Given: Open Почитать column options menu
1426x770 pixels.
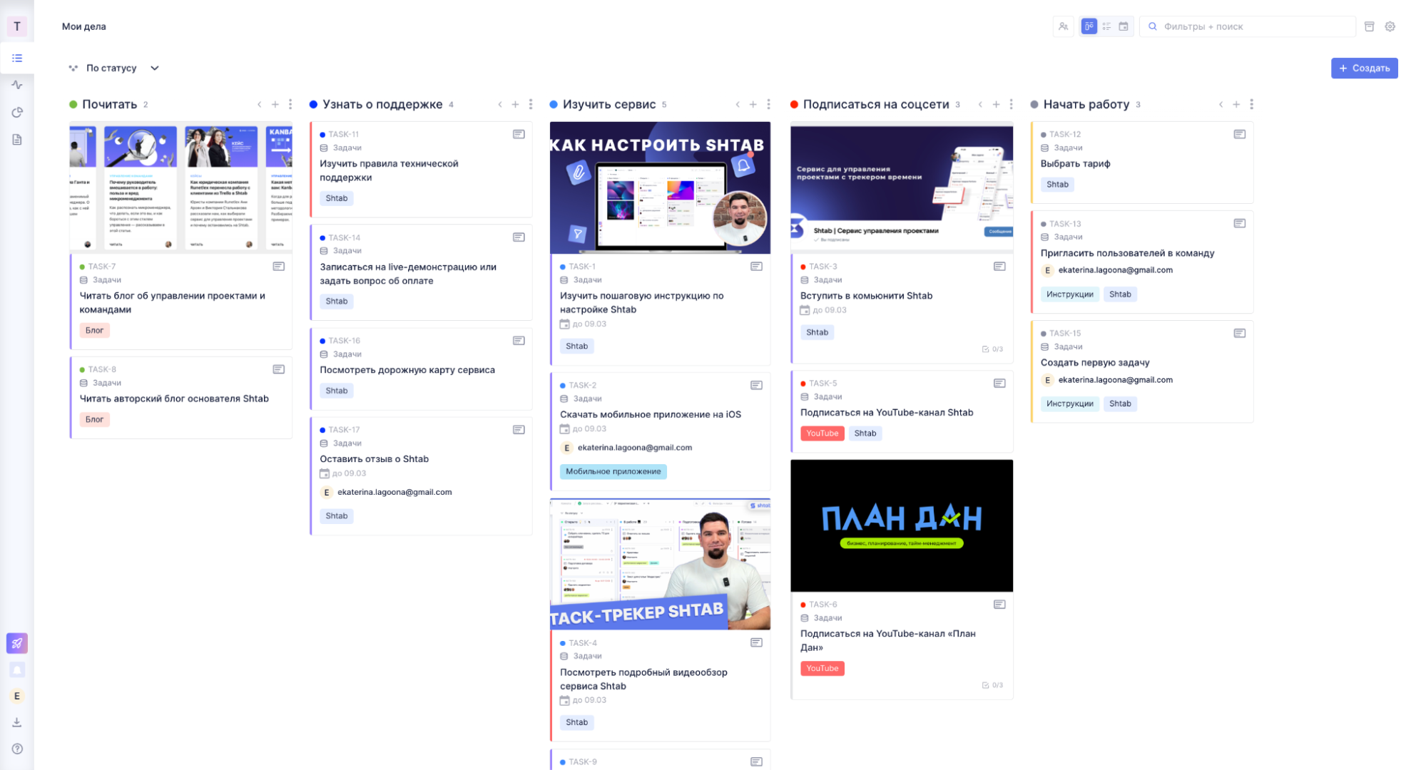Looking at the screenshot, I should click(x=290, y=104).
